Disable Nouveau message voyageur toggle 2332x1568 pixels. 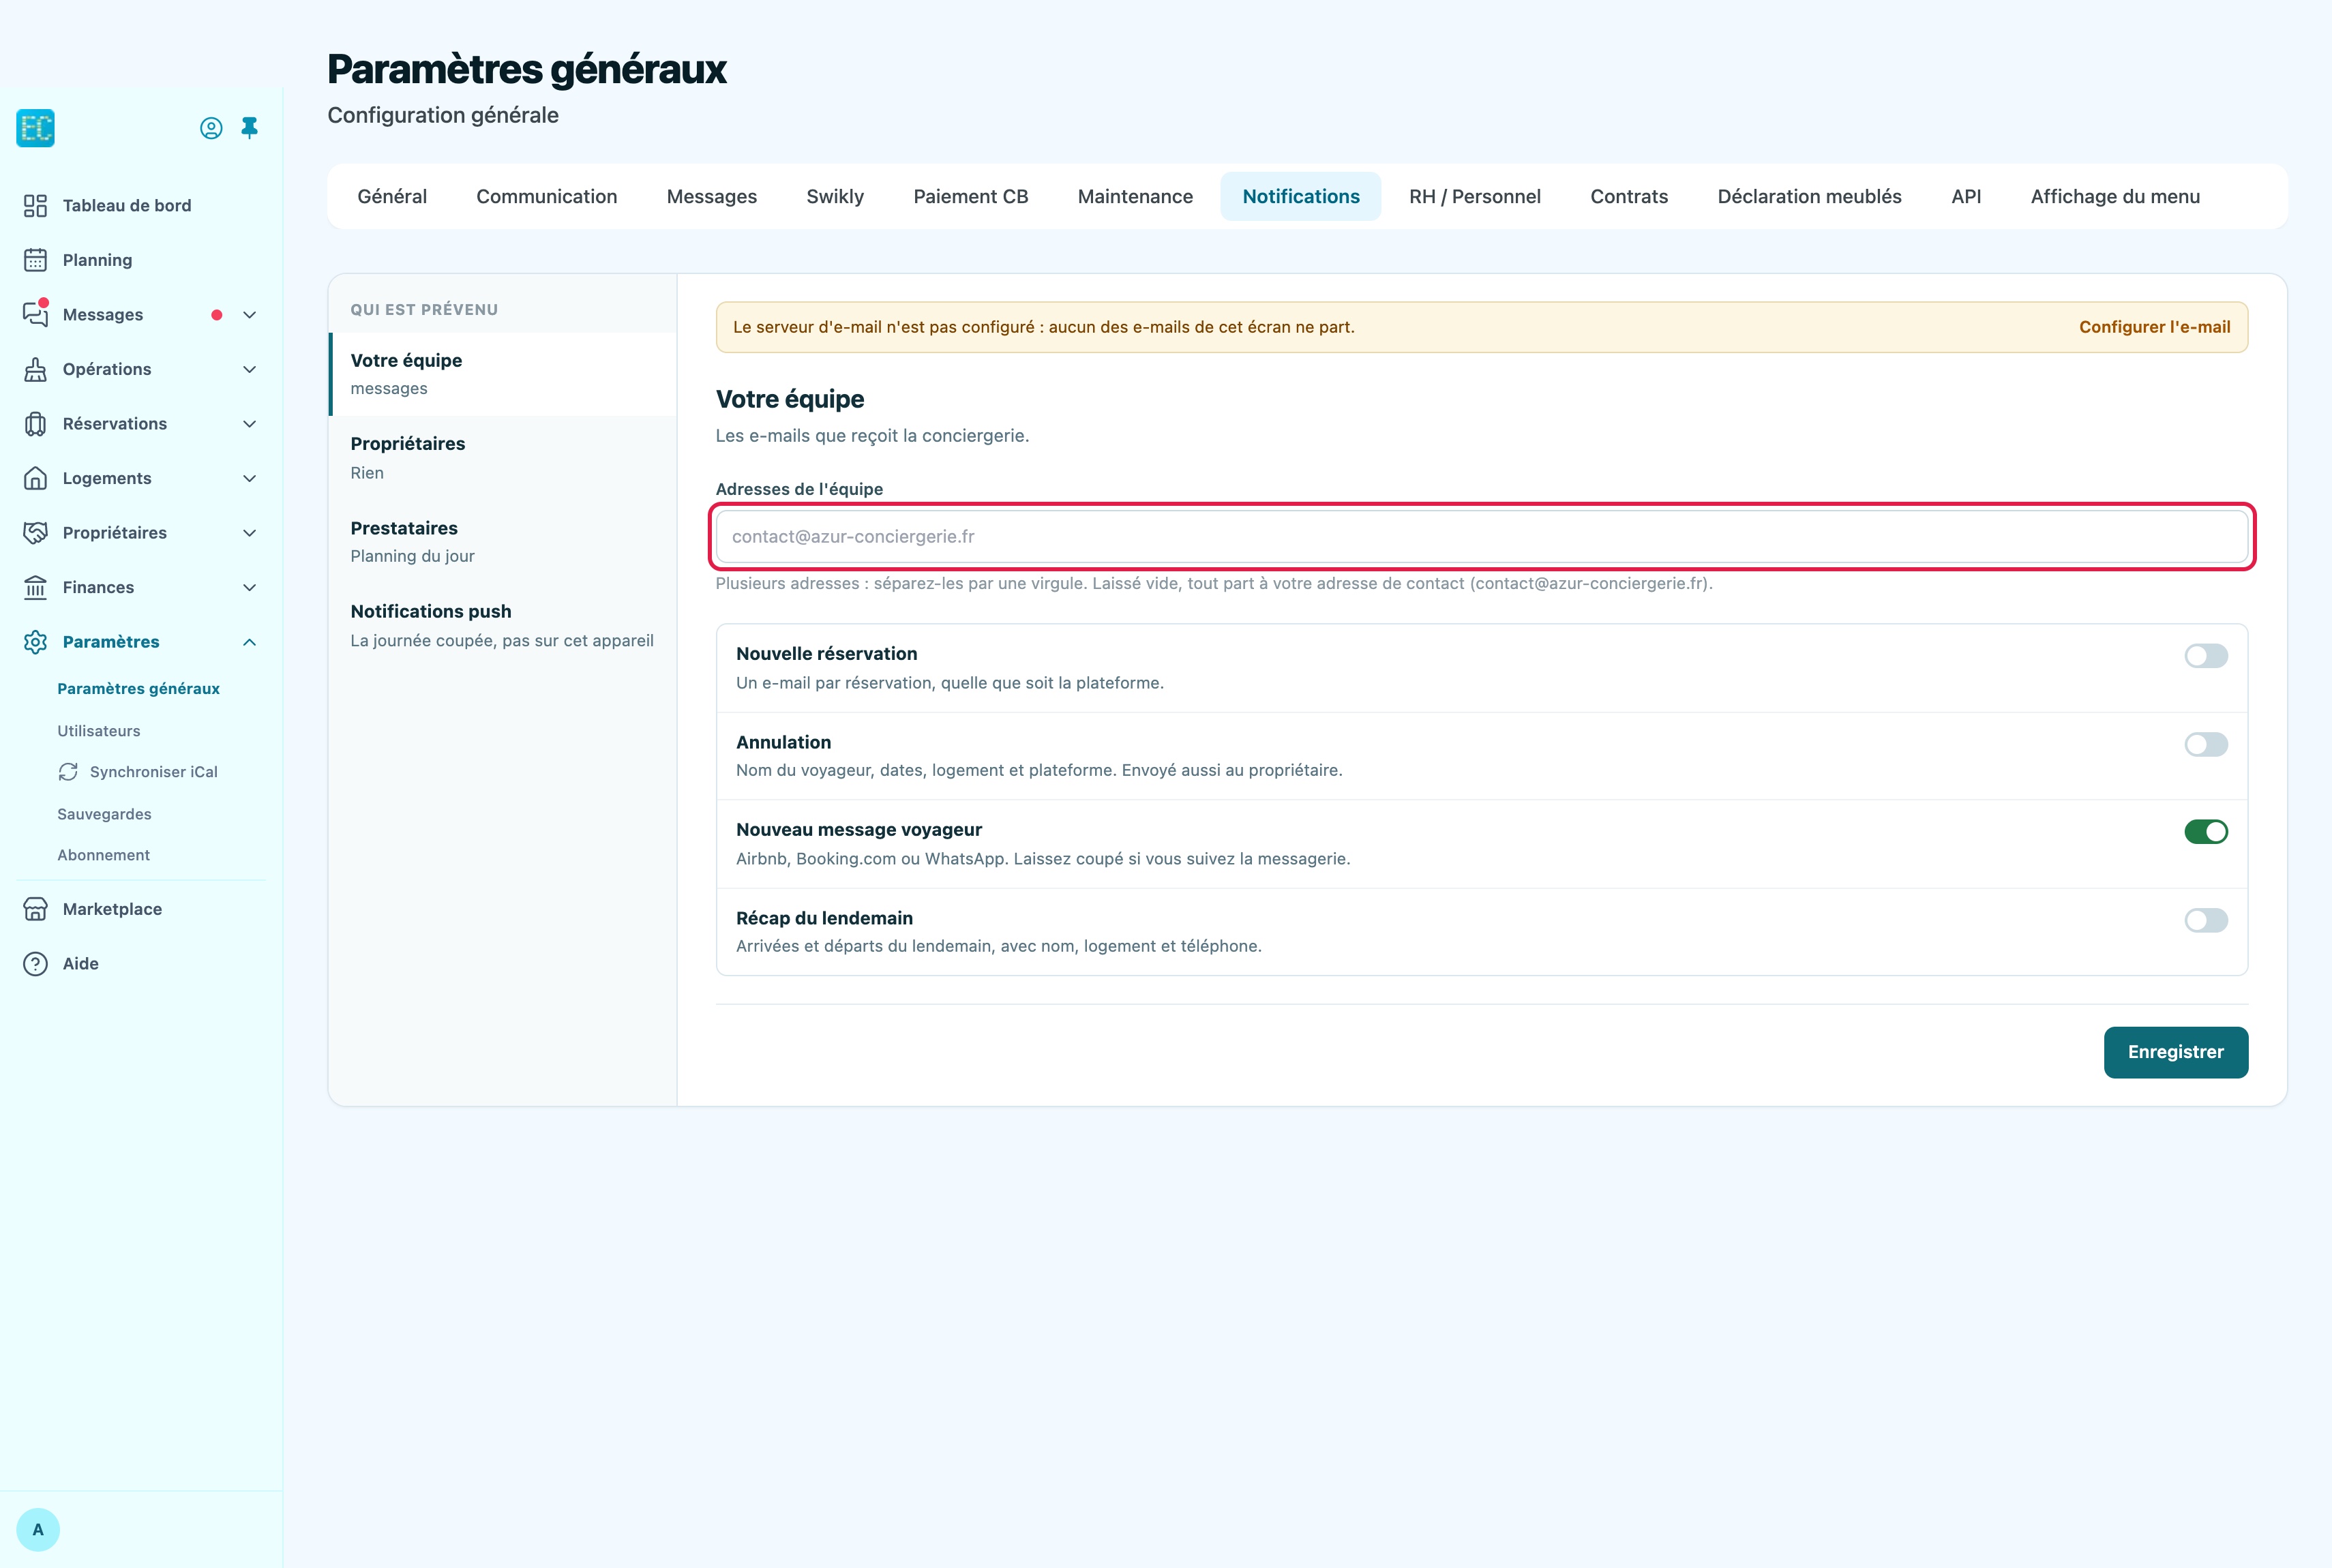(2206, 832)
